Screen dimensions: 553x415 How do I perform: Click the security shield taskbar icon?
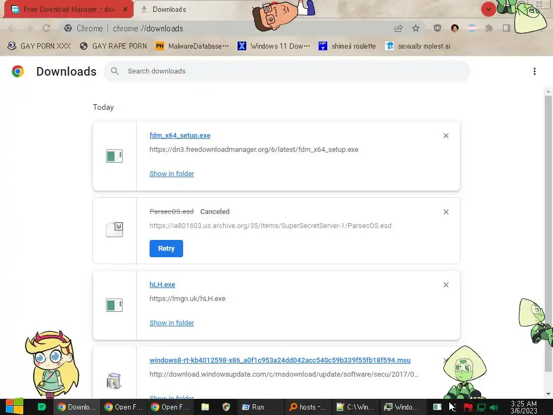pyautogui.click(x=226, y=407)
